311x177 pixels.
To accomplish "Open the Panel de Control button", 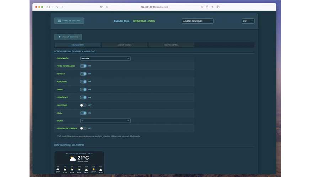I will tap(69, 21).
